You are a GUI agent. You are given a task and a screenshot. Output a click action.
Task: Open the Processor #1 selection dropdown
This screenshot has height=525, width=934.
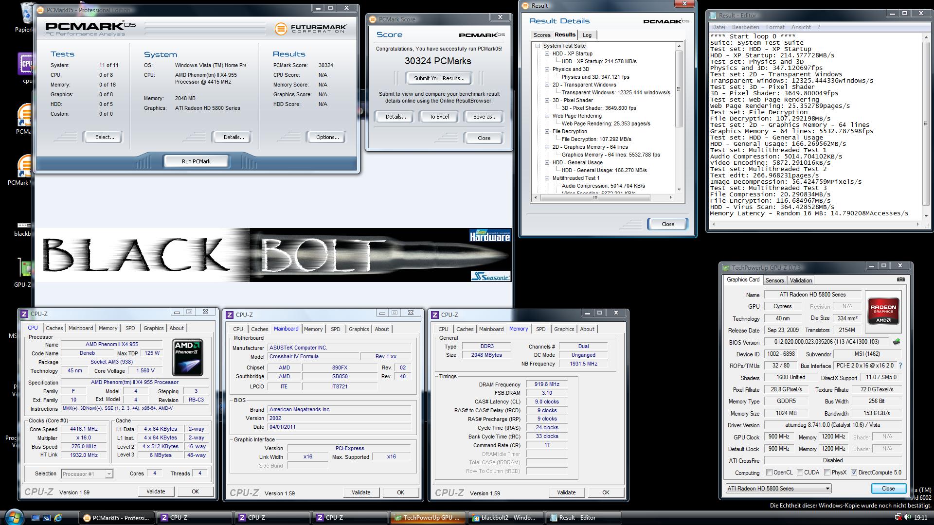pyautogui.click(x=87, y=473)
